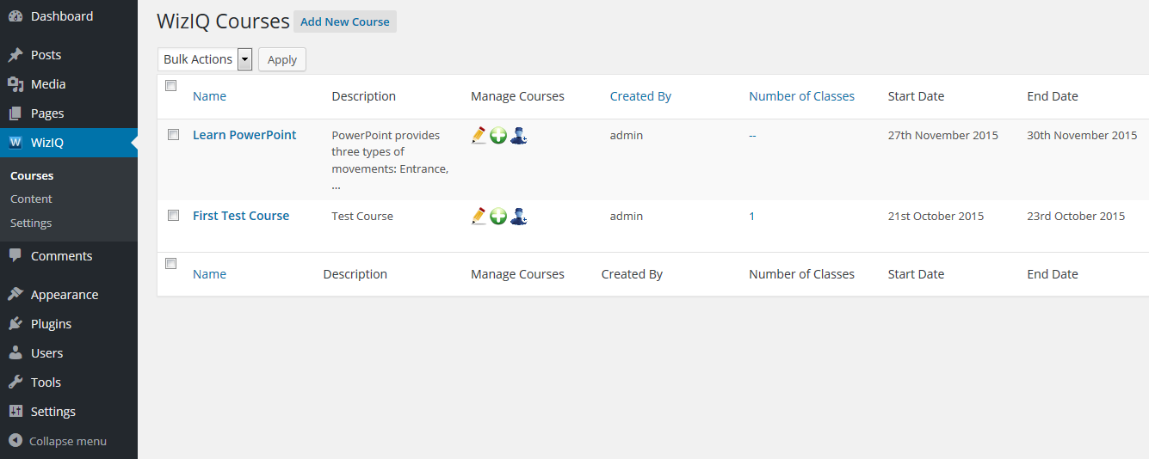
Task: Toggle the select-all checkbox in table header
Action: point(170,86)
